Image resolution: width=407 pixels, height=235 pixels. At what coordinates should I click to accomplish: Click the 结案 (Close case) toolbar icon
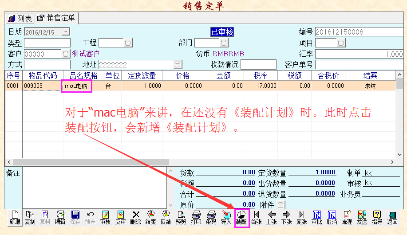click(x=150, y=218)
